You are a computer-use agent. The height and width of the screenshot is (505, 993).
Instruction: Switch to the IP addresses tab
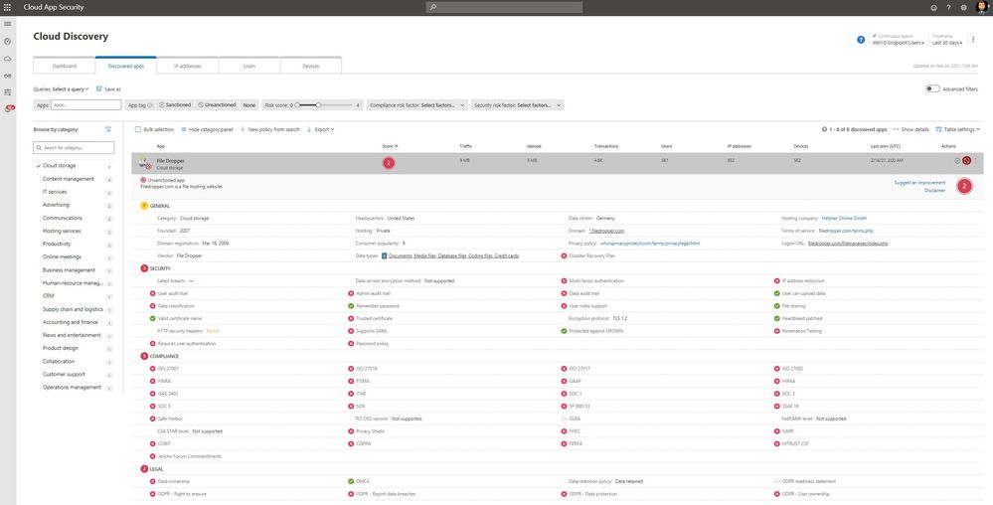click(x=188, y=66)
